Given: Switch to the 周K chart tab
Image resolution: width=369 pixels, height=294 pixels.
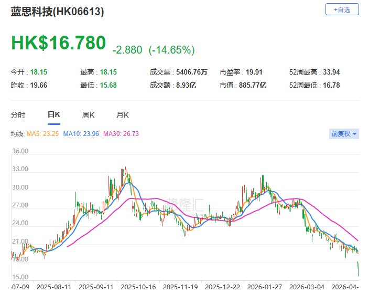Looking at the screenshot, I should [x=88, y=115].
